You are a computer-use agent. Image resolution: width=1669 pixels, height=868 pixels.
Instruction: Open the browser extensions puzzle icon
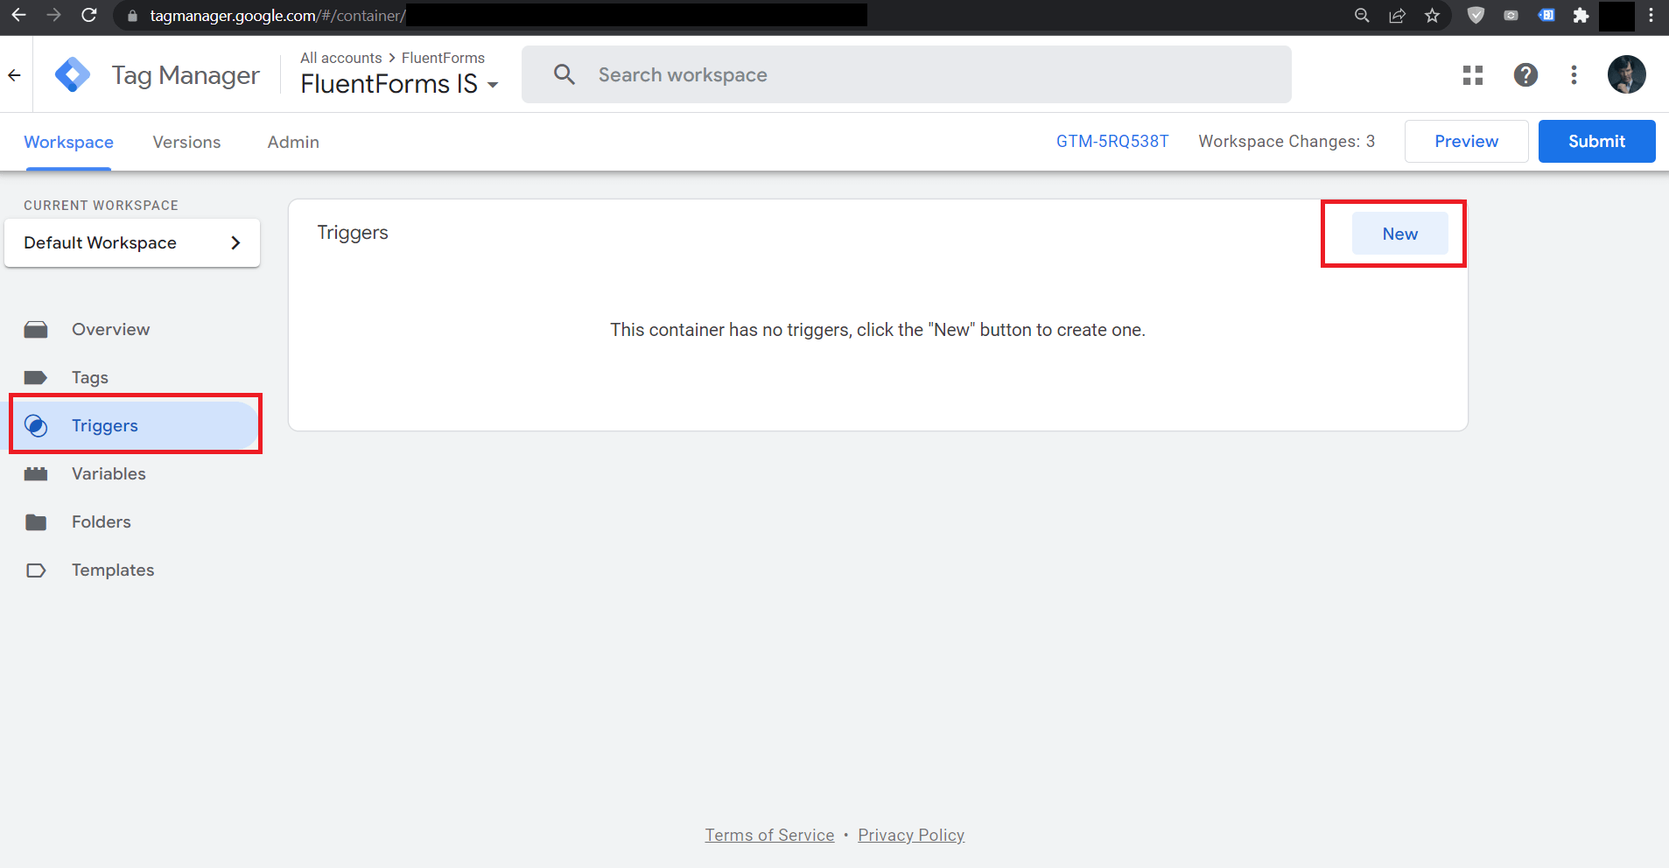click(1580, 16)
